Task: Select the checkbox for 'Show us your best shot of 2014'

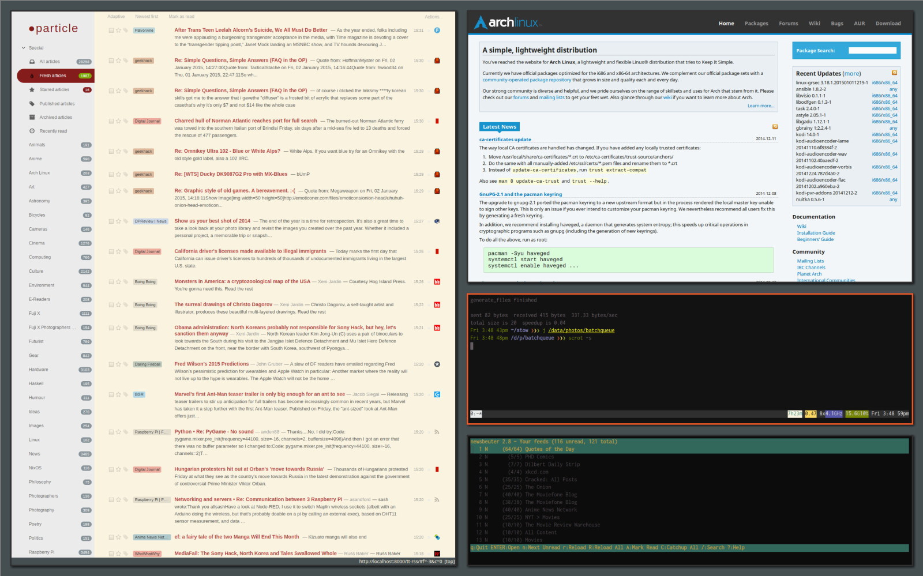Action: (111, 221)
